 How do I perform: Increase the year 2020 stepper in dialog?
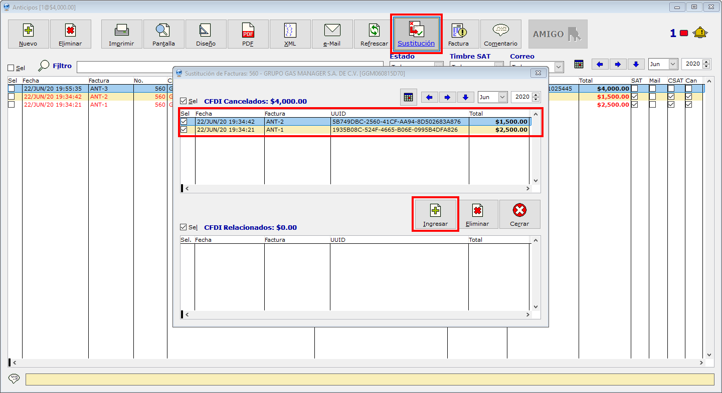pyautogui.click(x=536, y=95)
